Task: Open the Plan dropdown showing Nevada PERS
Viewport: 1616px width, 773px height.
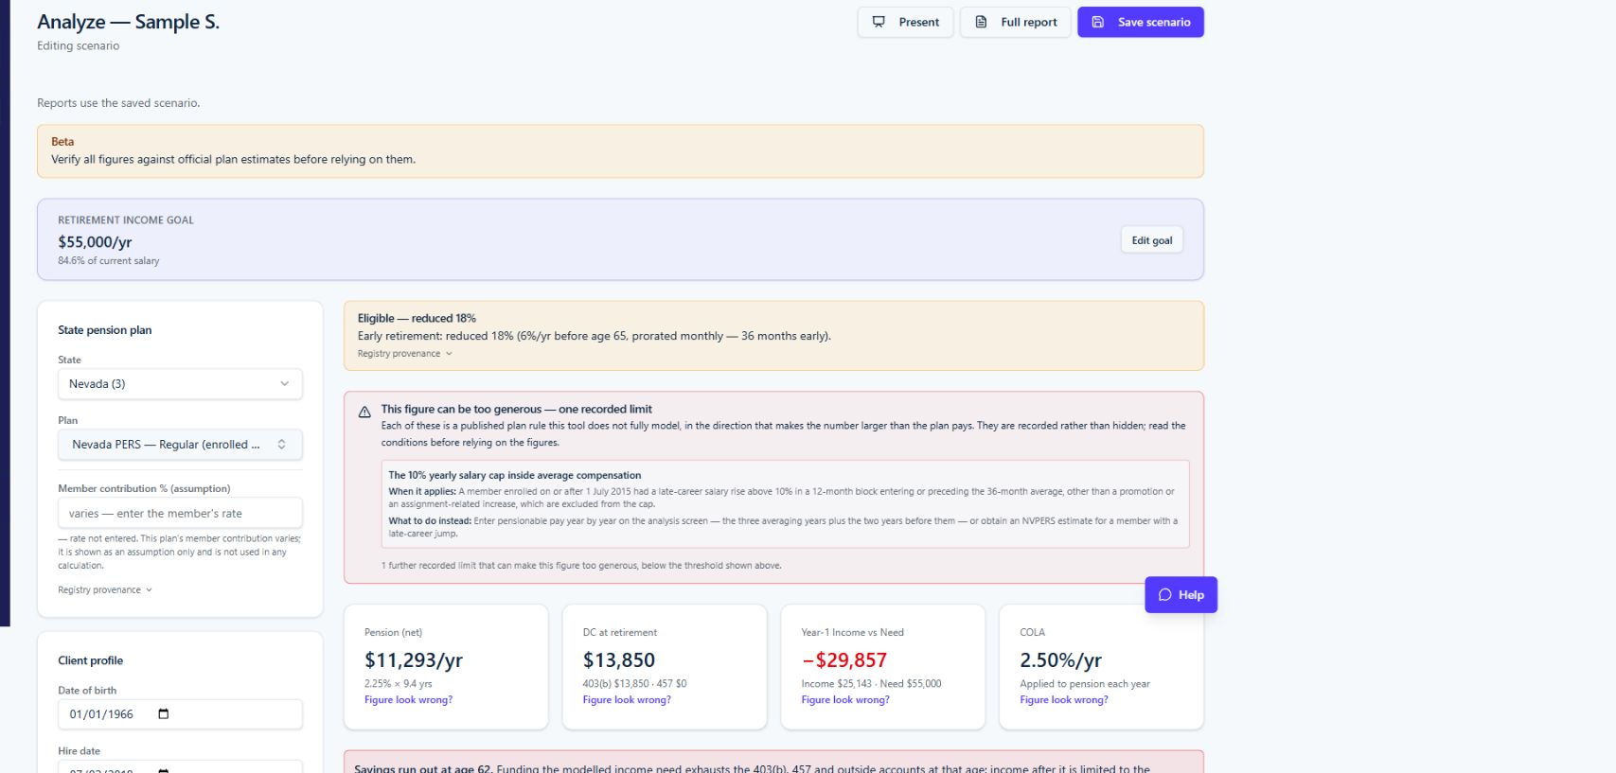Action: click(180, 445)
